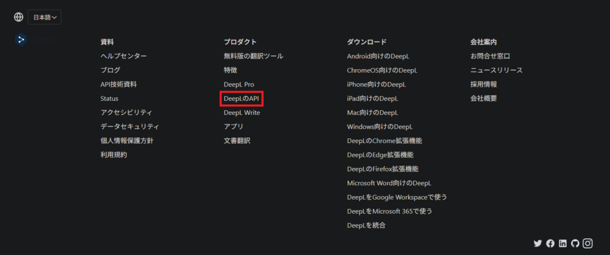Screen dimensions: 610x255
Task: Open ChromeOS向けのDeepL download link
Action: pos(382,70)
